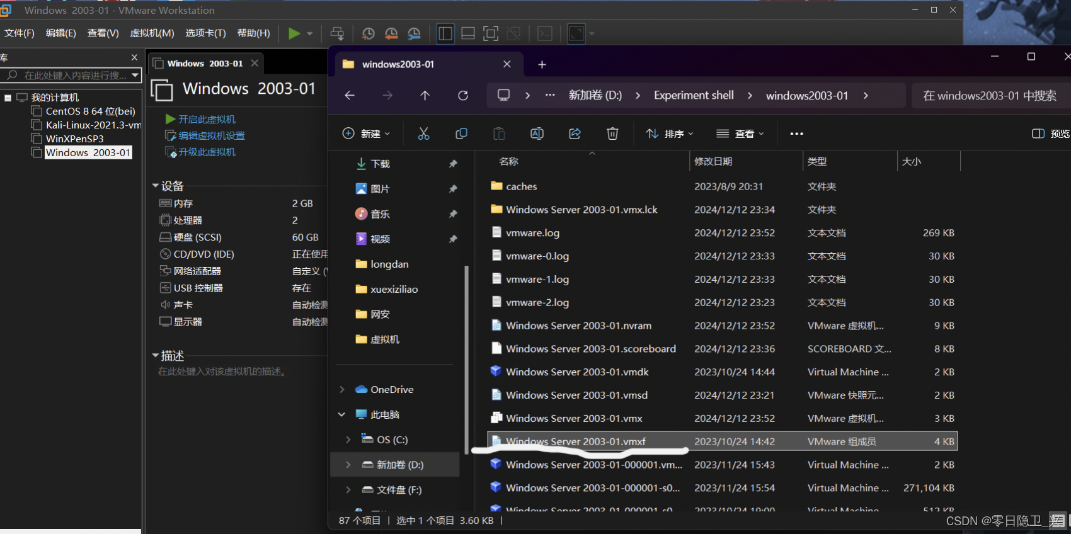Go back in File Explorer
1071x534 pixels.
[350, 96]
